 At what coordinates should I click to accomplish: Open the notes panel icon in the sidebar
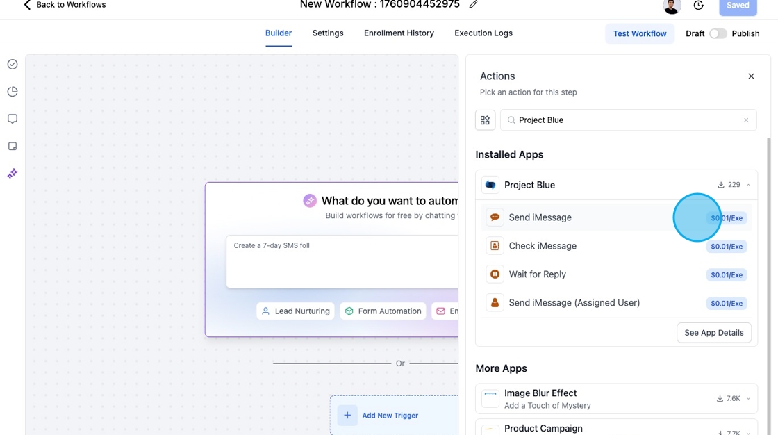12,146
